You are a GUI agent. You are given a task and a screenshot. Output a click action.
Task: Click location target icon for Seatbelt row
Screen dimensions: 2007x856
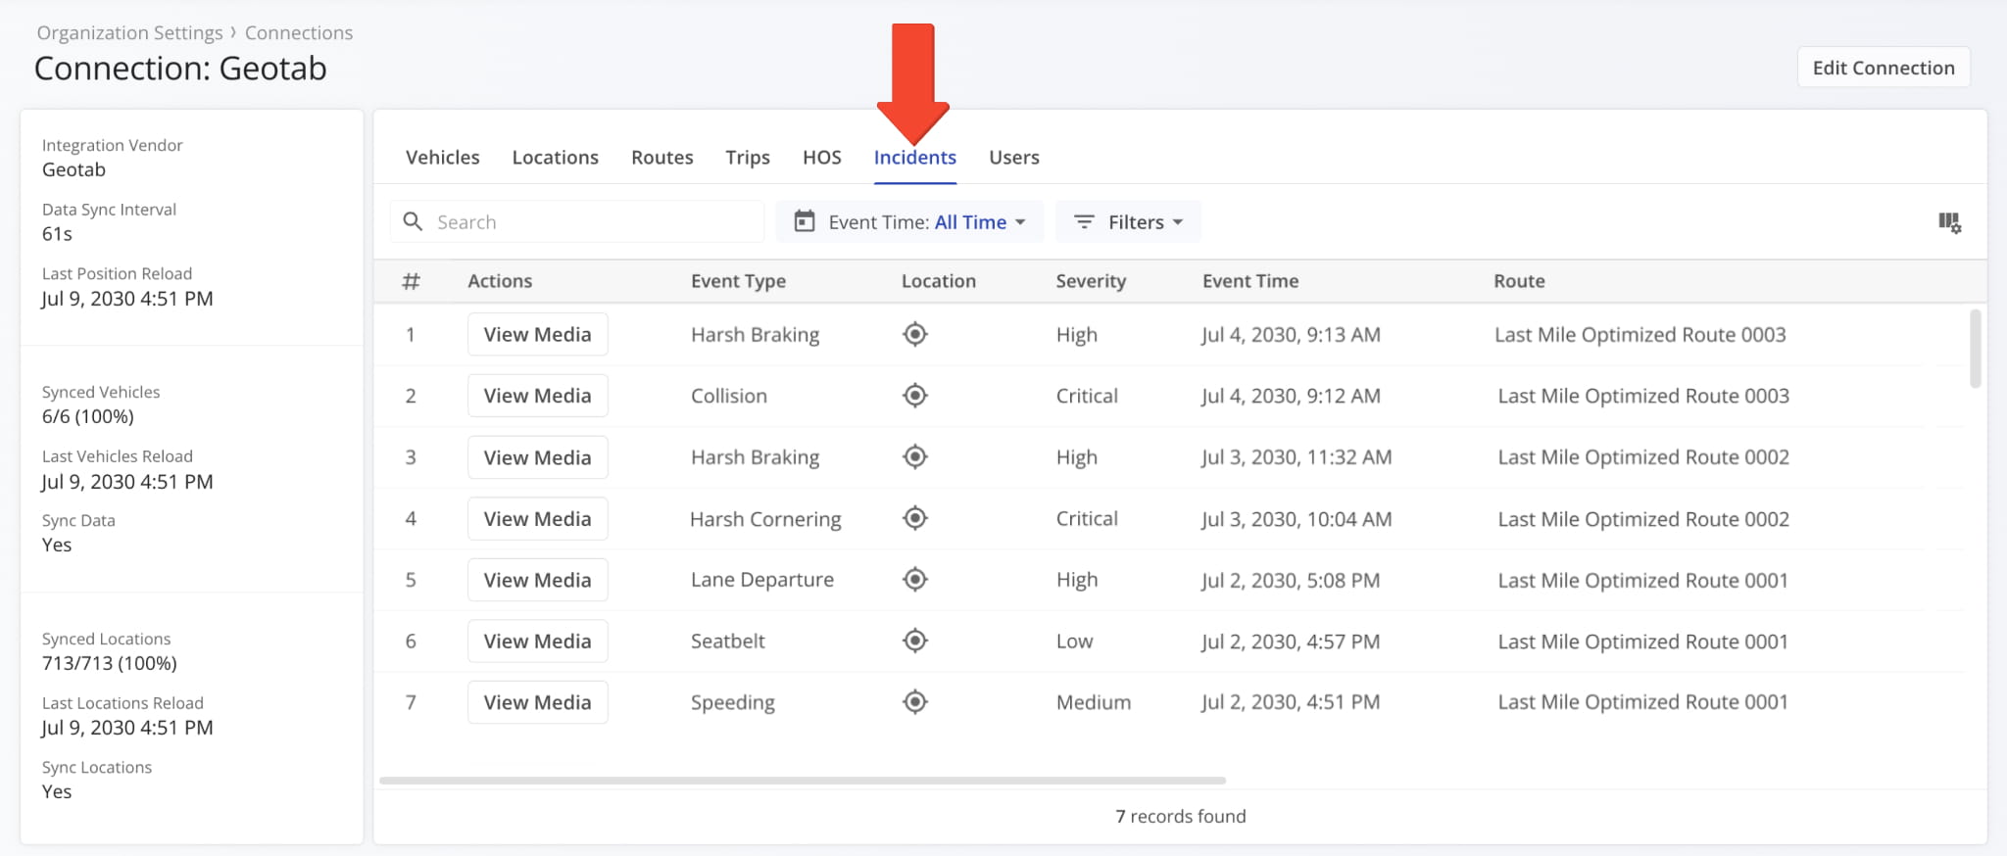pos(914,641)
